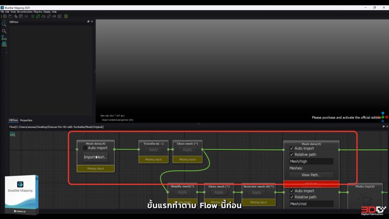389x219 pixels.
Task: Click Apply in the Generate mesh UV node
Action: tap(257, 192)
